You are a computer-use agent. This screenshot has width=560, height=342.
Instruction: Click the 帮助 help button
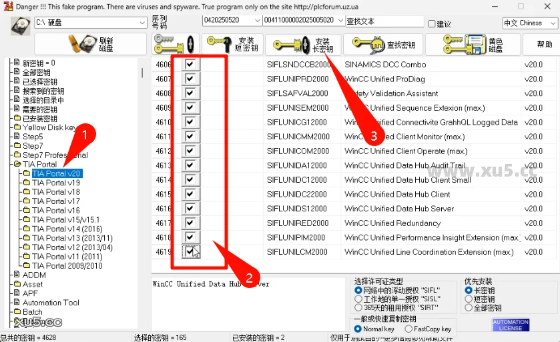[x=545, y=45]
